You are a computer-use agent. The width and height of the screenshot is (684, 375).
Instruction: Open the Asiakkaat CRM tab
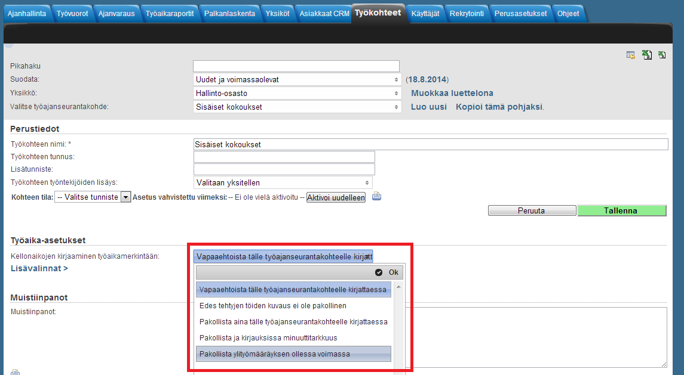(x=324, y=14)
